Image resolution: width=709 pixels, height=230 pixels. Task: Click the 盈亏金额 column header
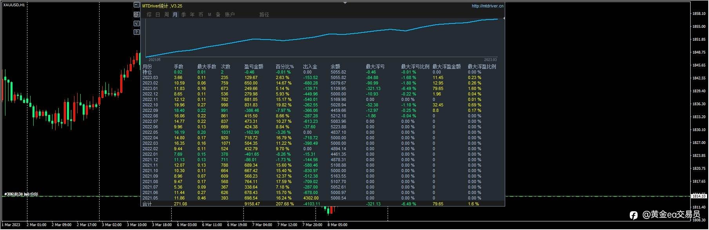point(254,67)
